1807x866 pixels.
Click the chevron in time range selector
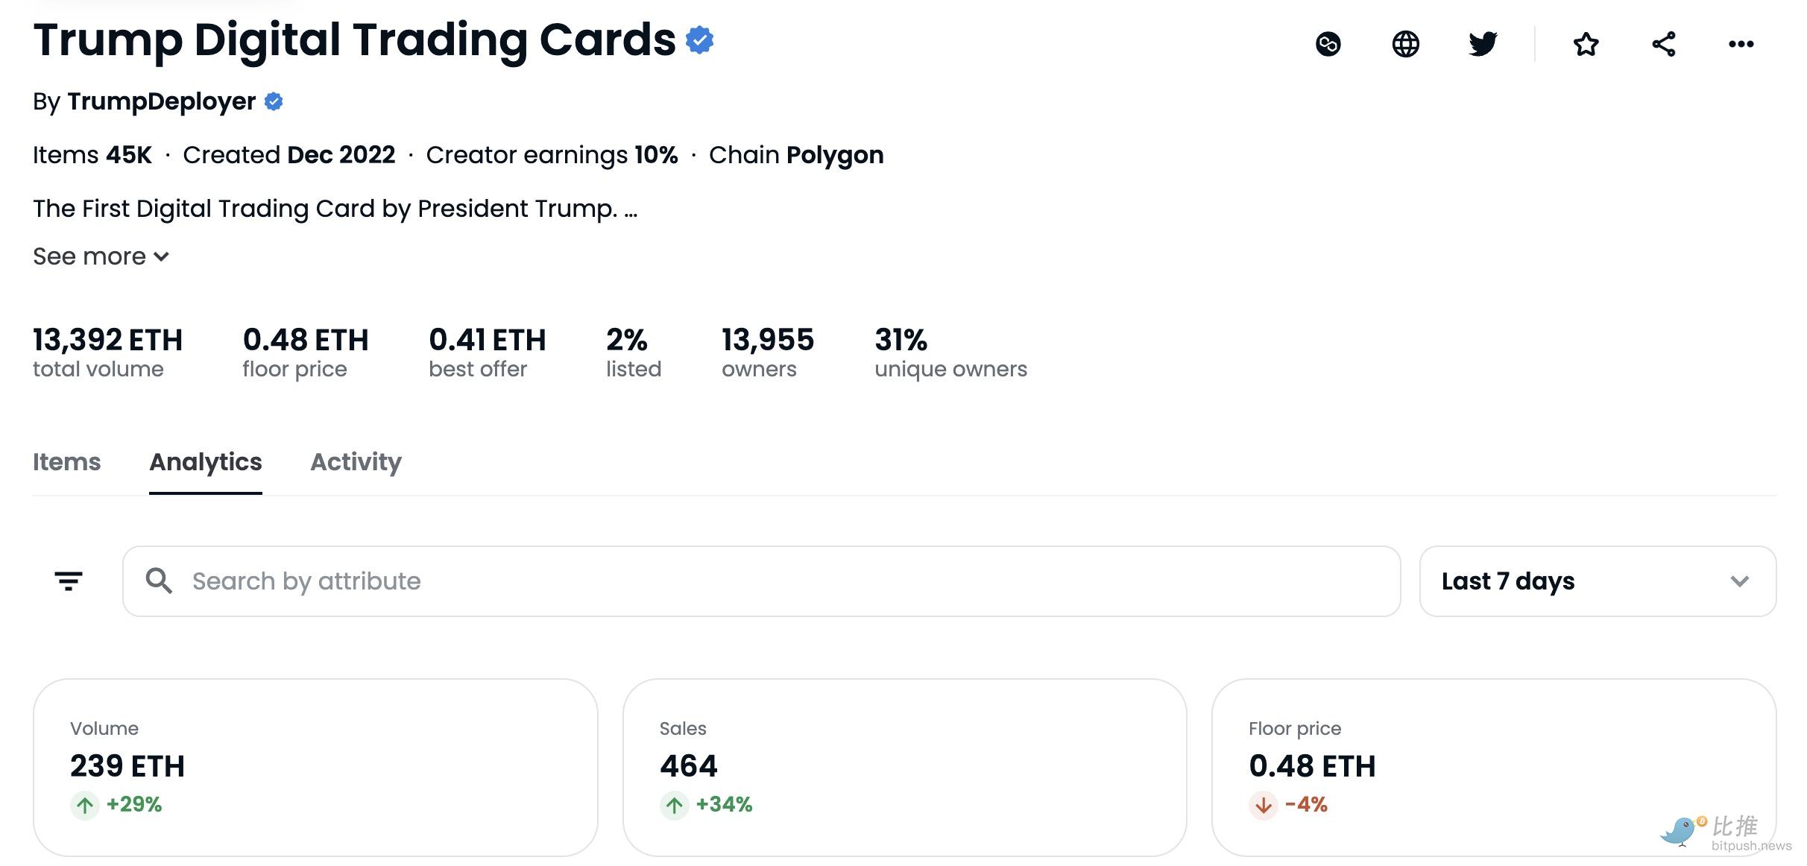pos(1739,581)
